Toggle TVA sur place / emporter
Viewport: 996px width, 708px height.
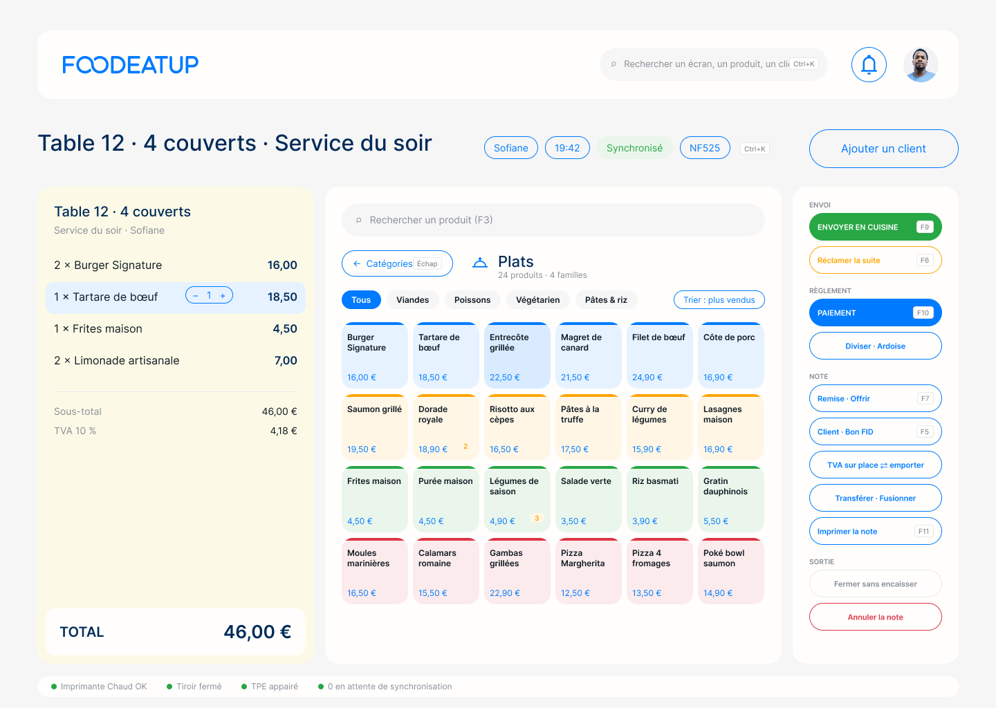pyautogui.click(x=876, y=465)
